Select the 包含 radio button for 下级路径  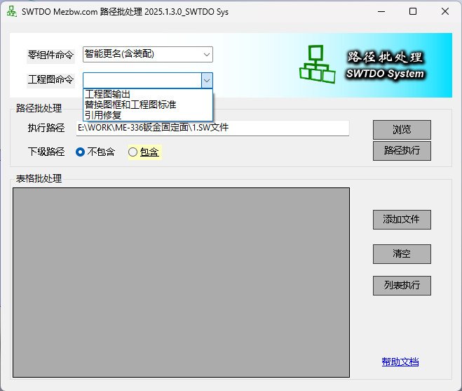click(x=133, y=152)
